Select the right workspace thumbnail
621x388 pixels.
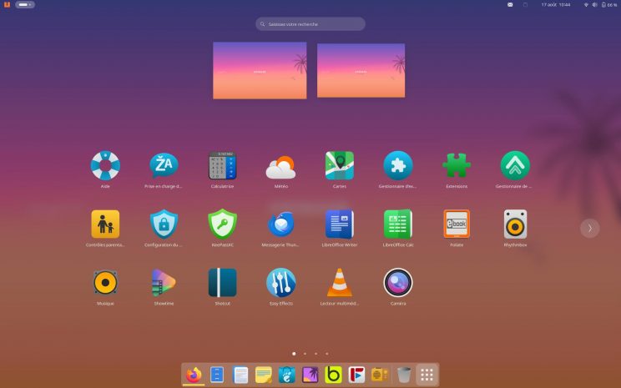(361, 70)
